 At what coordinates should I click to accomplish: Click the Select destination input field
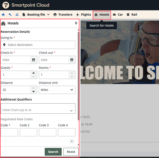point(38,45)
